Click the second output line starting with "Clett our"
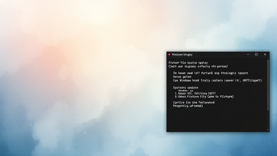The width and height of the screenshot is (277, 156). pyautogui.click(x=198, y=66)
